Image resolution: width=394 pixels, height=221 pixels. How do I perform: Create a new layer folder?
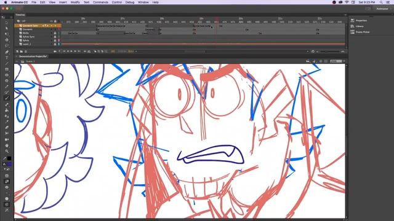pyautogui.click(x=22, y=52)
